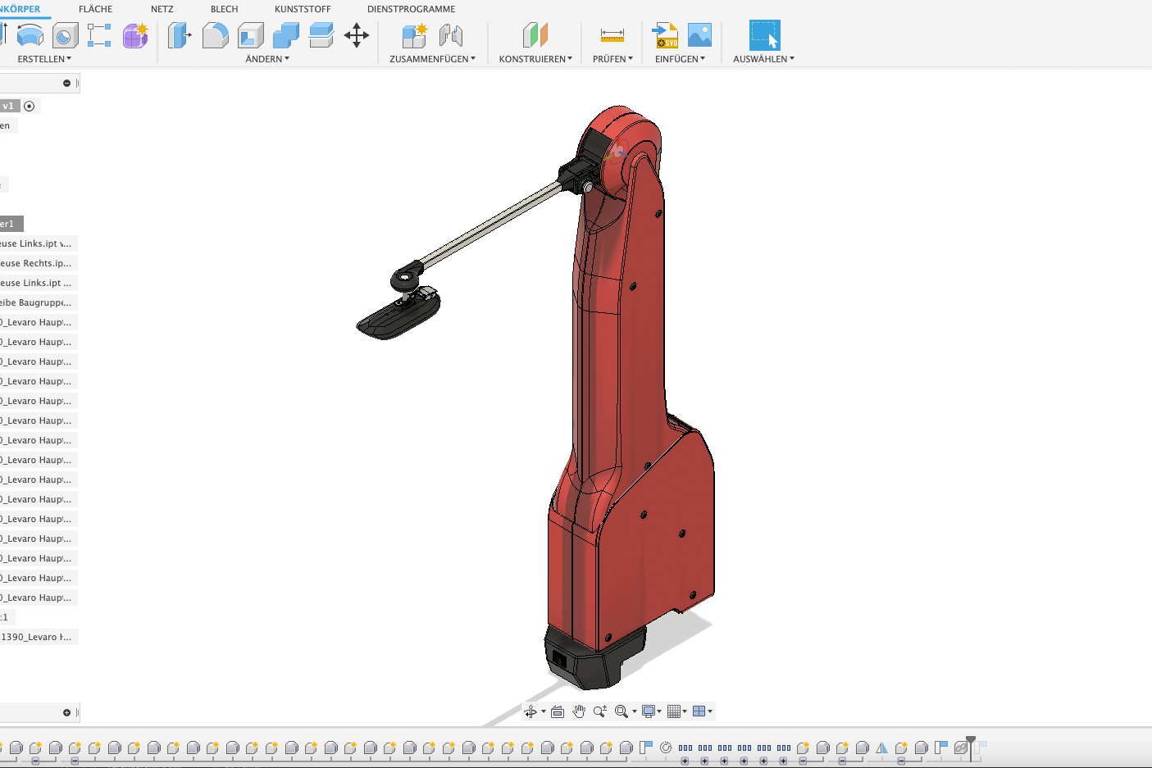Open the AUSWÄHLEN dropdown menu
Screen dimensions: 1152x768
[x=763, y=59]
